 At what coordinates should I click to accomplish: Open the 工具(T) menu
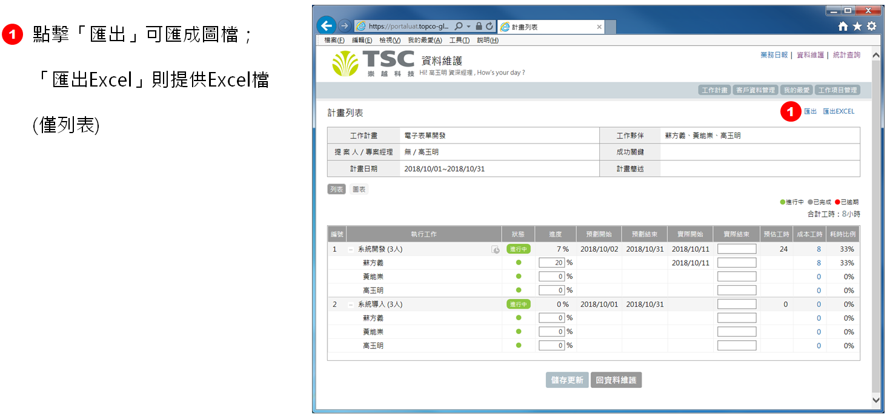[459, 41]
